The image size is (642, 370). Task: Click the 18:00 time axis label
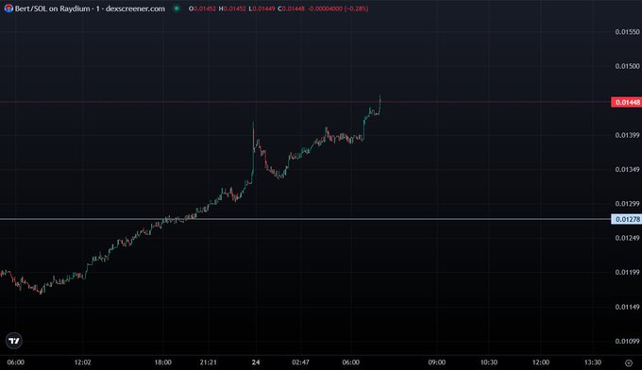162,362
